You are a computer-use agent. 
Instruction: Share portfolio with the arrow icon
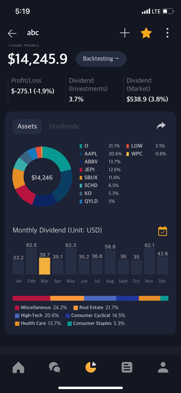(161, 126)
